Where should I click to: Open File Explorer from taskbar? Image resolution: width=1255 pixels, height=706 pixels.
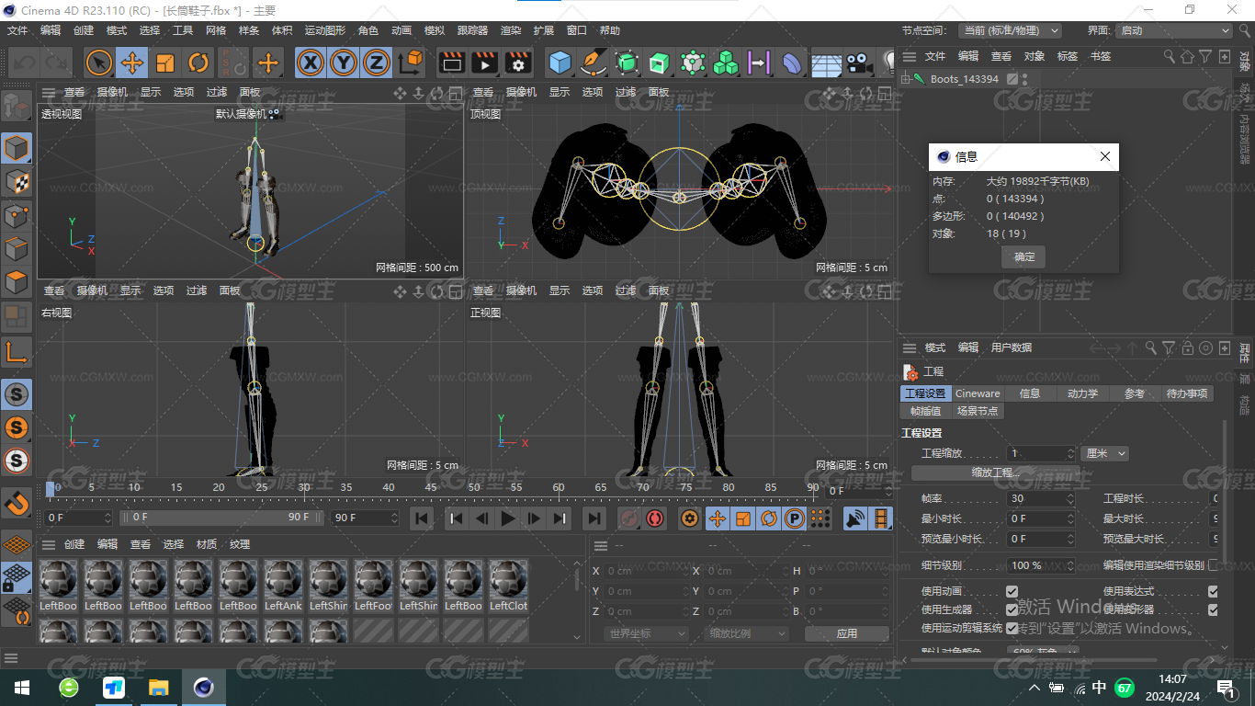[x=159, y=688]
